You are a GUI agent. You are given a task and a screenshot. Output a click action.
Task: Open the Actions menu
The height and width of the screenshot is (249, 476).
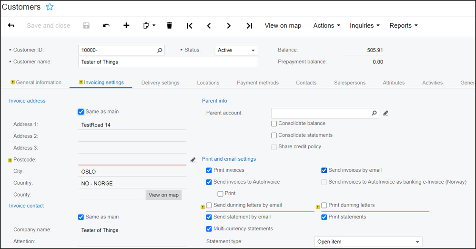coord(326,26)
